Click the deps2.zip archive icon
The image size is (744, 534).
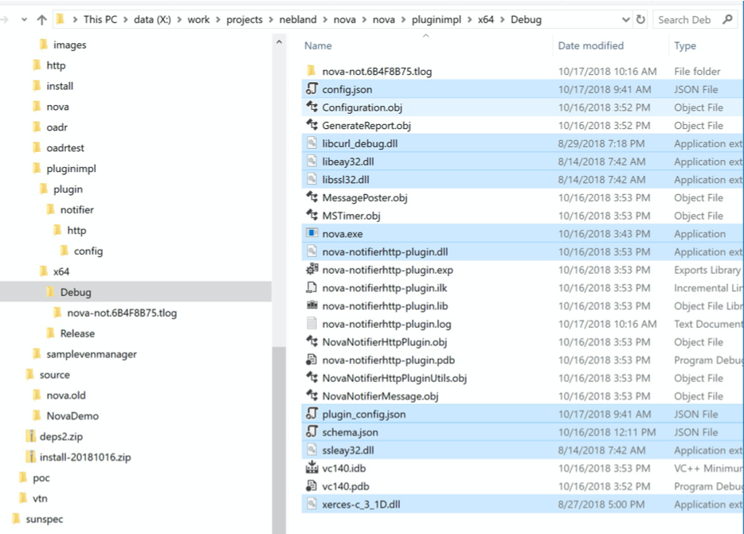tap(30, 436)
